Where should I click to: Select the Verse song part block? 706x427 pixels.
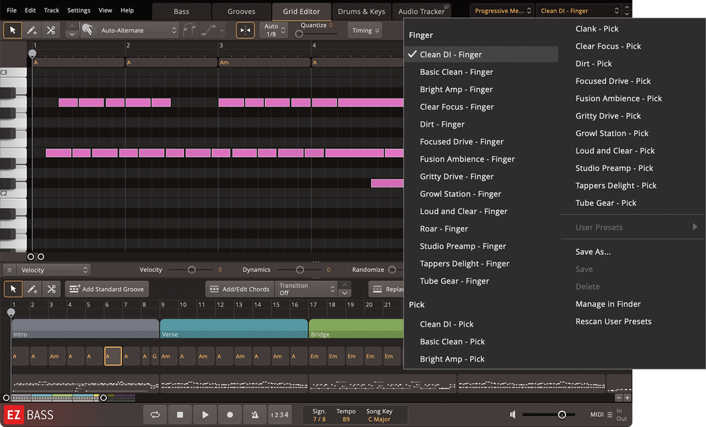point(234,329)
